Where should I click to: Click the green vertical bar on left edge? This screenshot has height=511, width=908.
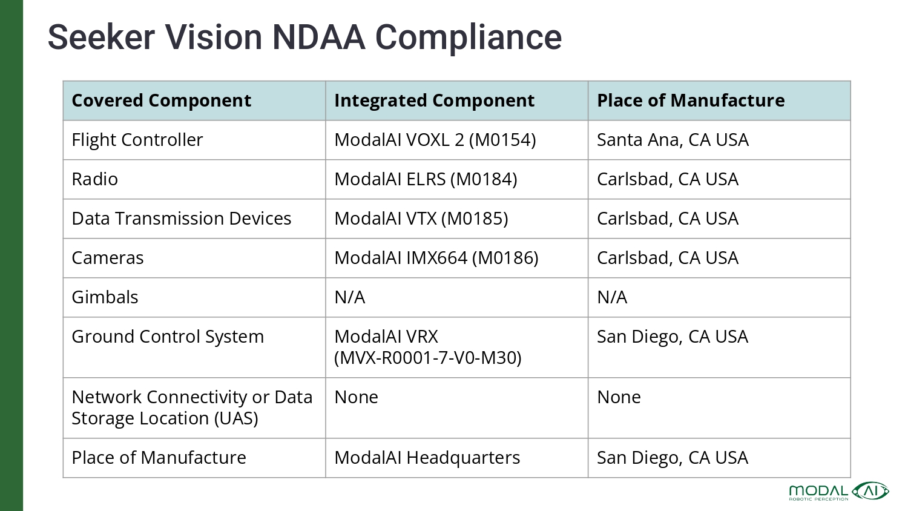11,255
